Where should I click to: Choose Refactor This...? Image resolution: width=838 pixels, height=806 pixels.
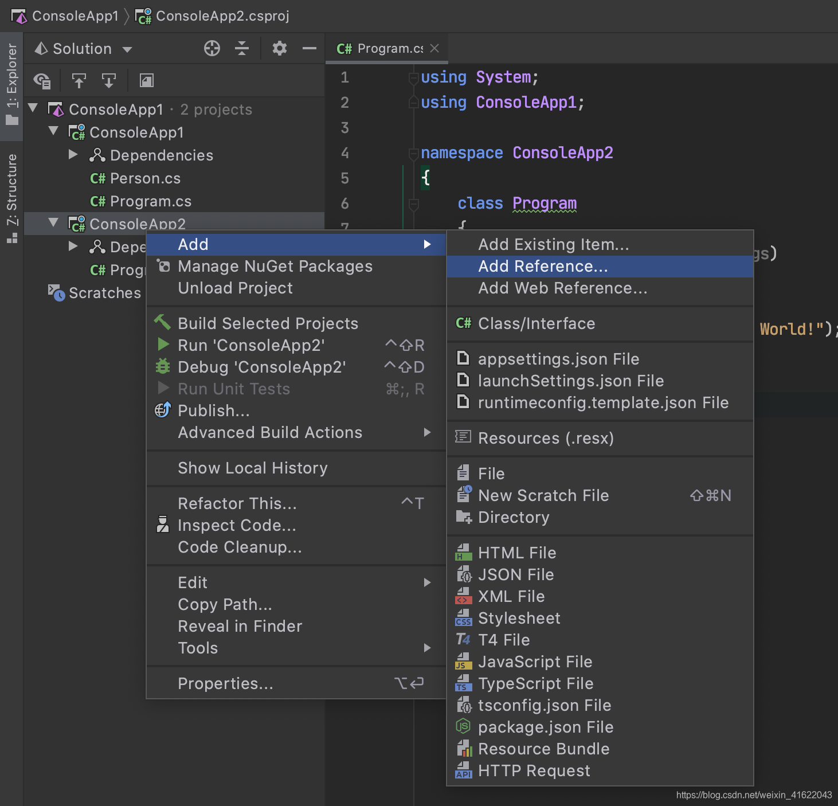click(296, 503)
